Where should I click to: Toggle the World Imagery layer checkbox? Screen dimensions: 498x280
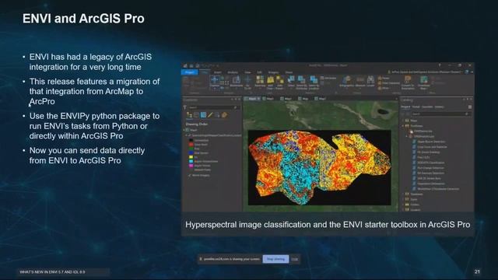pos(190,175)
